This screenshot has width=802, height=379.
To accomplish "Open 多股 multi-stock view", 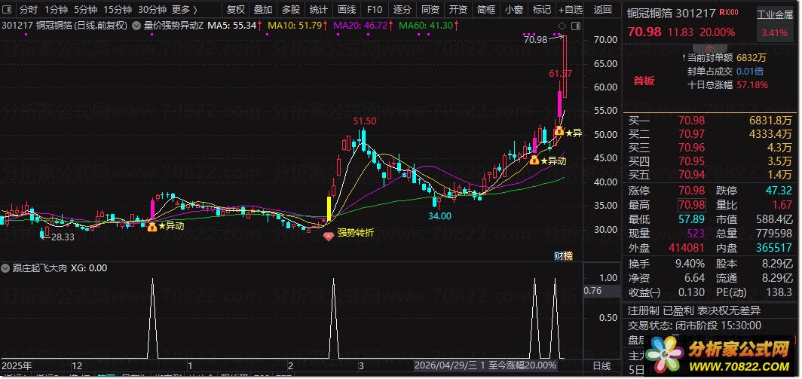I will coord(291,9).
